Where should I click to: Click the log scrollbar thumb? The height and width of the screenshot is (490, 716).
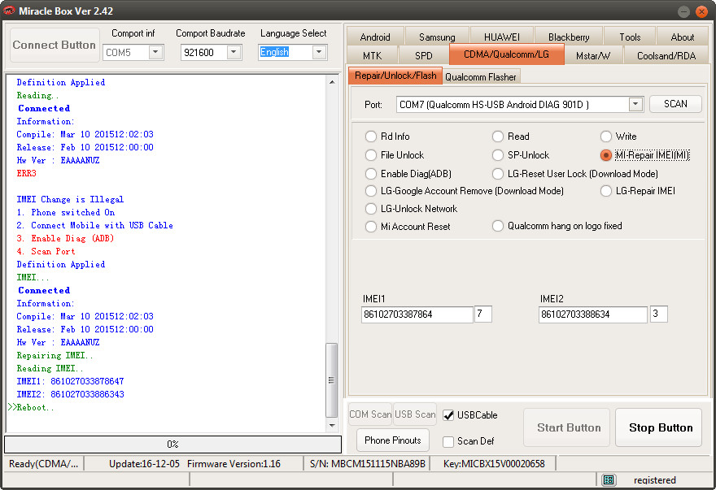(x=331, y=380)
